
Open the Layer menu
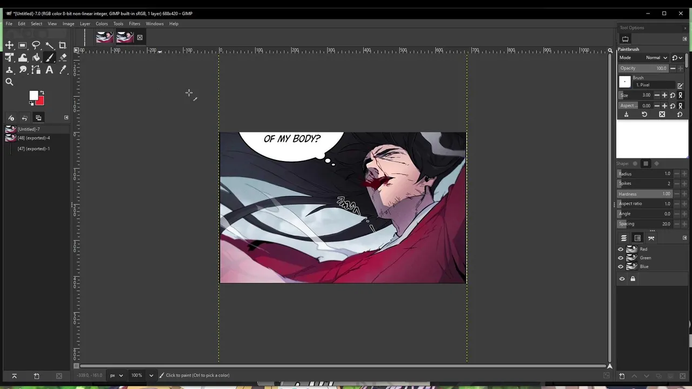tap(85, 24)
